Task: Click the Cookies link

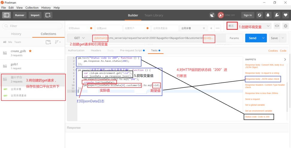Action: click(x=273, y=51)
